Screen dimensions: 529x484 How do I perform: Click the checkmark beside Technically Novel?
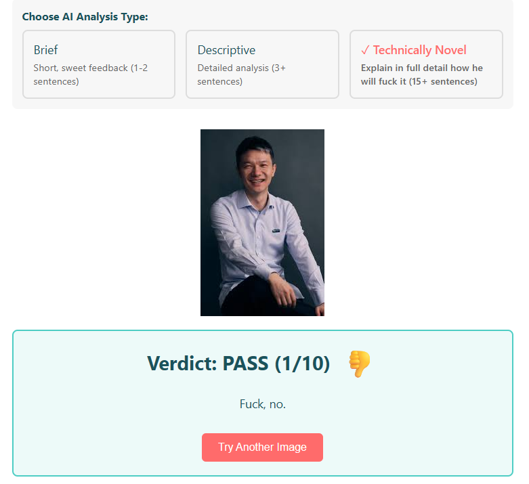pos(365,50)
